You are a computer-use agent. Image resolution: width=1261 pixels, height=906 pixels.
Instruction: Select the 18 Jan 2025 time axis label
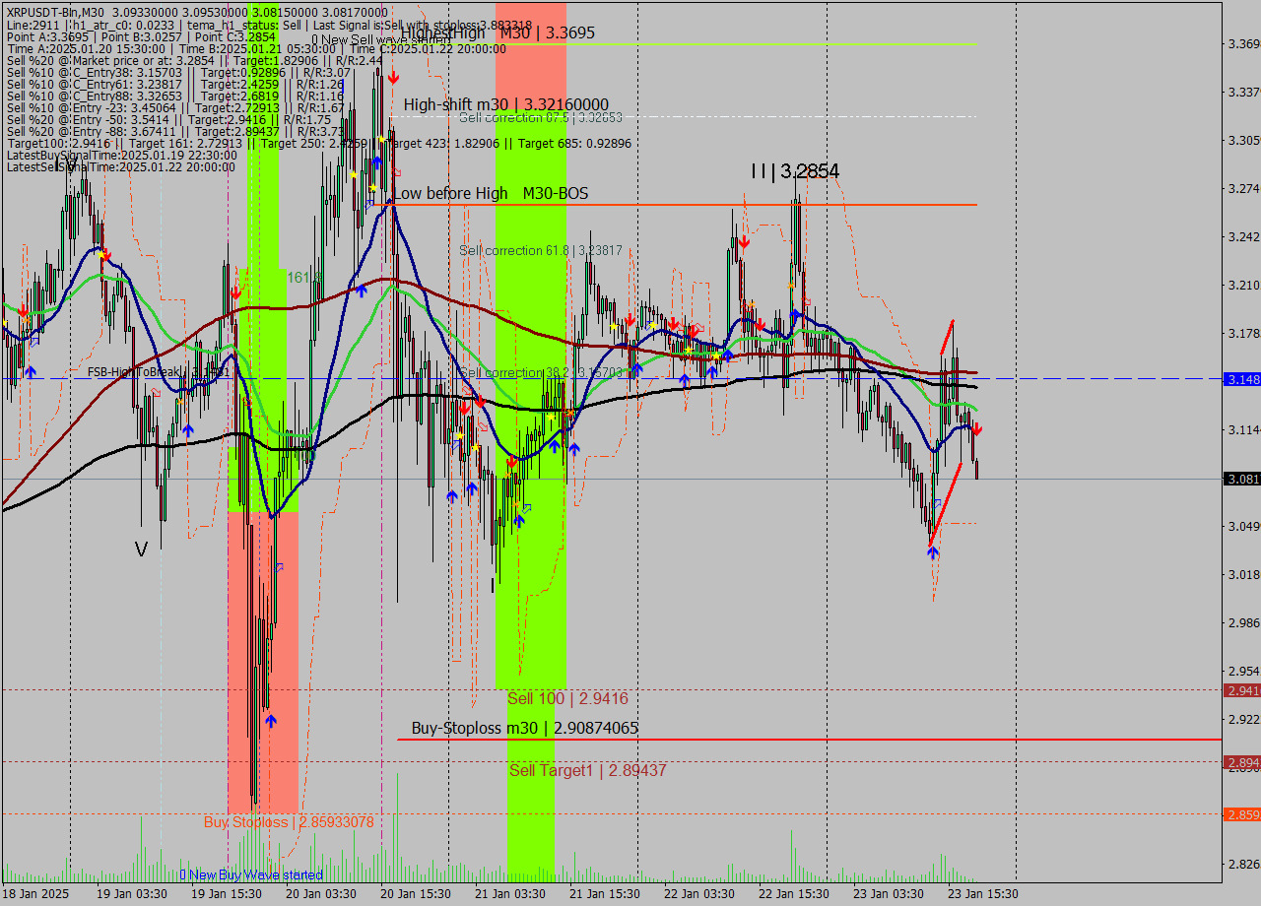36,893
